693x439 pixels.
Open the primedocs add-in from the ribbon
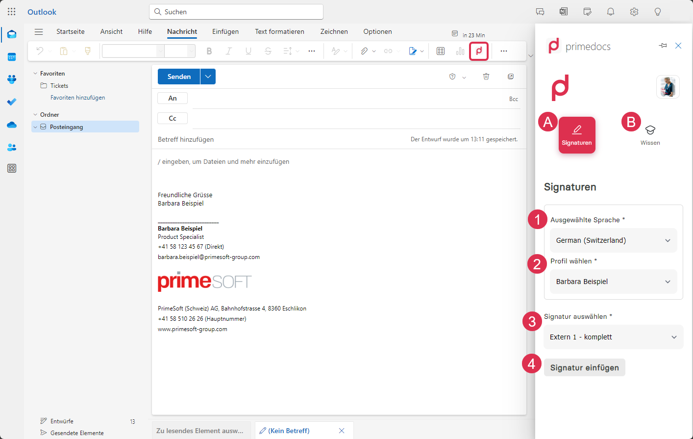(x=479, y=51)
